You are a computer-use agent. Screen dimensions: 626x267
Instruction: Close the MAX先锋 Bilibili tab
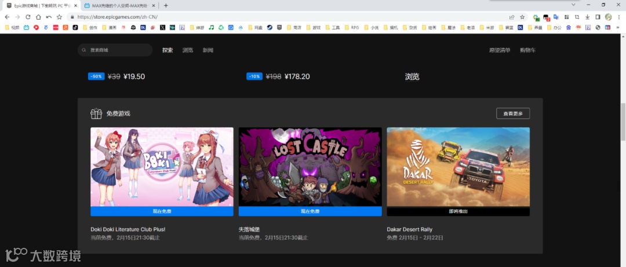click(x=153, y=6)
